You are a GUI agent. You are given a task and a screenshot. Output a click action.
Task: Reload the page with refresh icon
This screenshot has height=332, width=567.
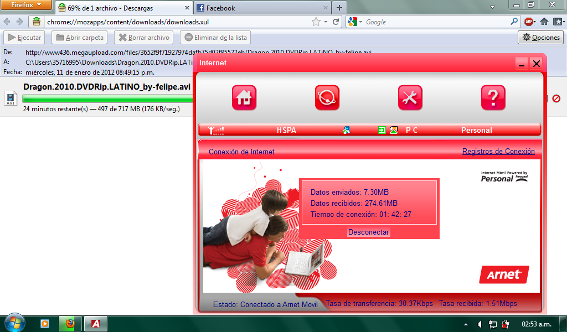point(336,22)
